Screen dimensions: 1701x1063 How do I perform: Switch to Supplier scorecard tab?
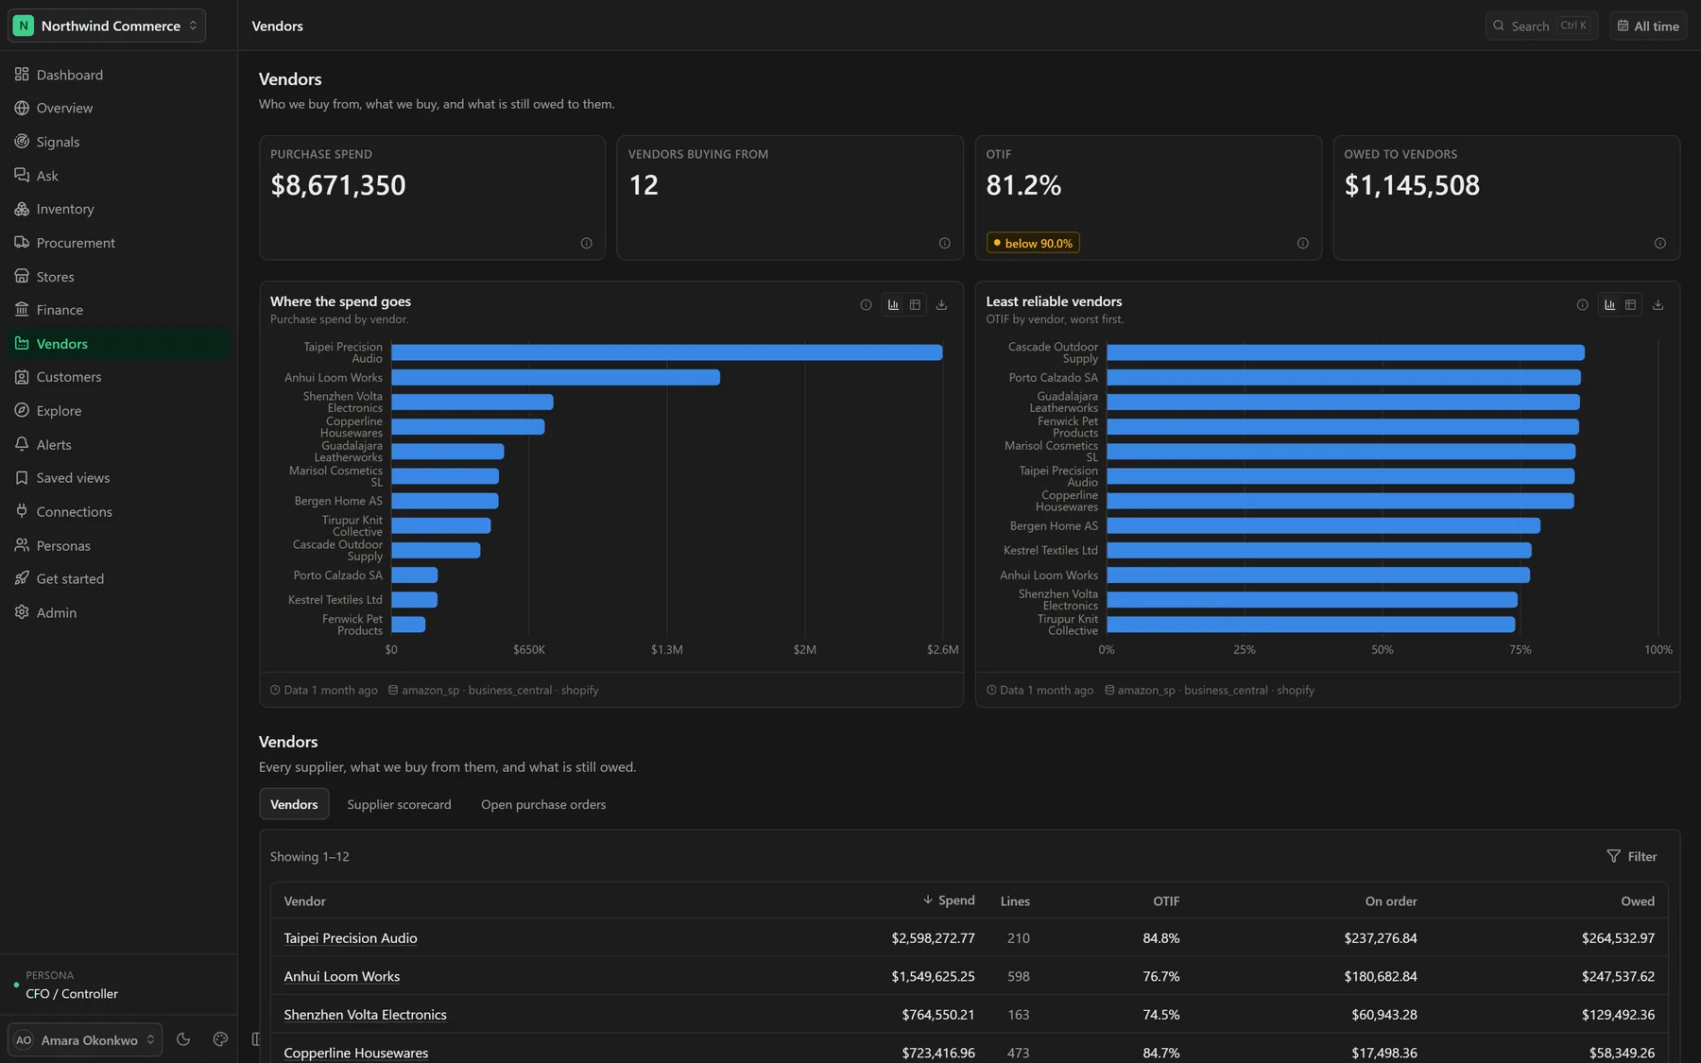(x=399, y=804)
